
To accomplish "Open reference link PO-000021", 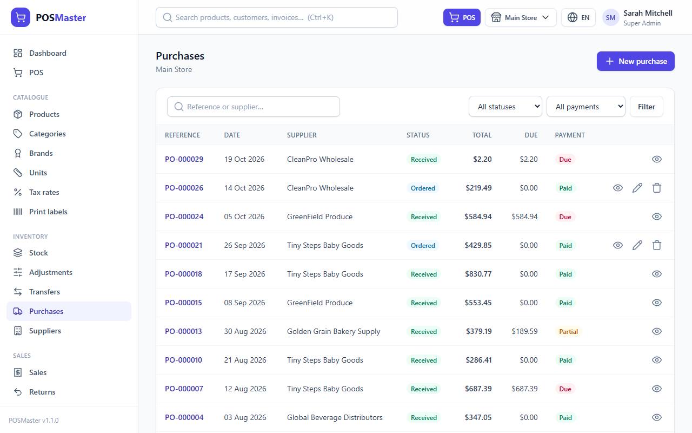I will pyautogui.click(x=184, y=245).
